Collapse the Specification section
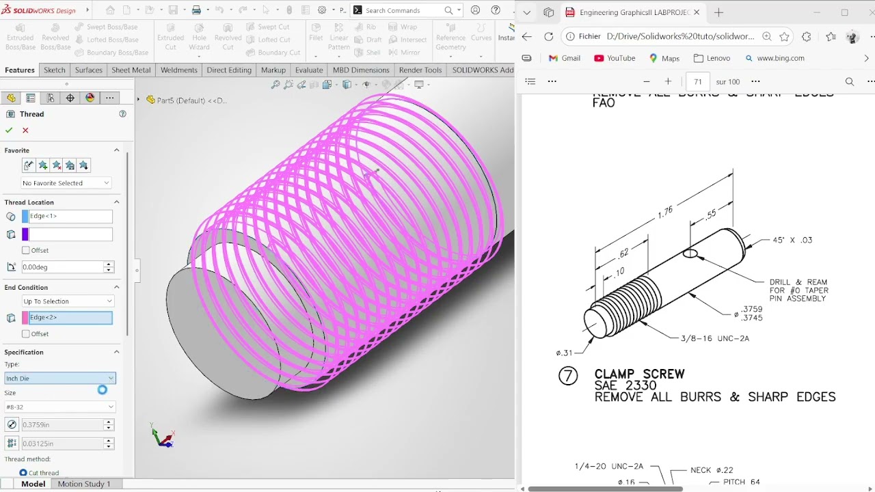The width and height of the screenshot is (875, 492). click(x=116, y=353)
